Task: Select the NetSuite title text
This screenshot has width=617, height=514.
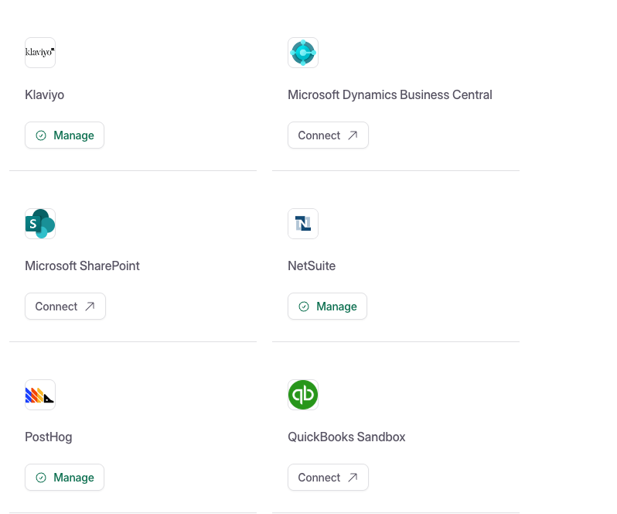Action: tap(312, 266)
